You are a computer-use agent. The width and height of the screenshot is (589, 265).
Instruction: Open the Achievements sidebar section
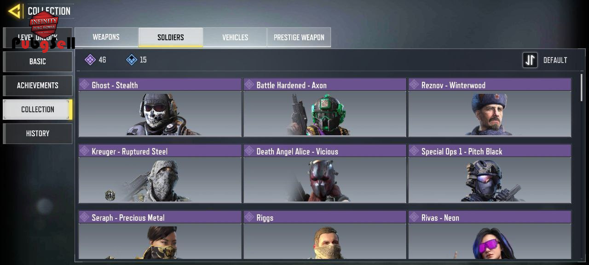tap(38, 86)
